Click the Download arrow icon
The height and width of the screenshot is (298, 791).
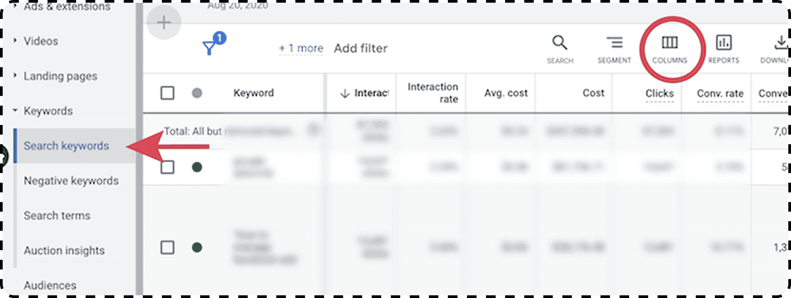pyautogui.click(x=781, y=43)
